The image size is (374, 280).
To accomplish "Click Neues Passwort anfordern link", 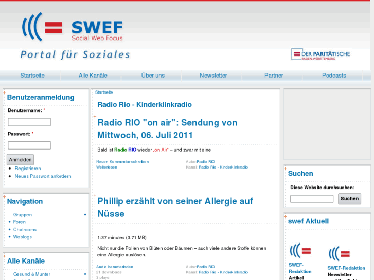I will (43, 176).
